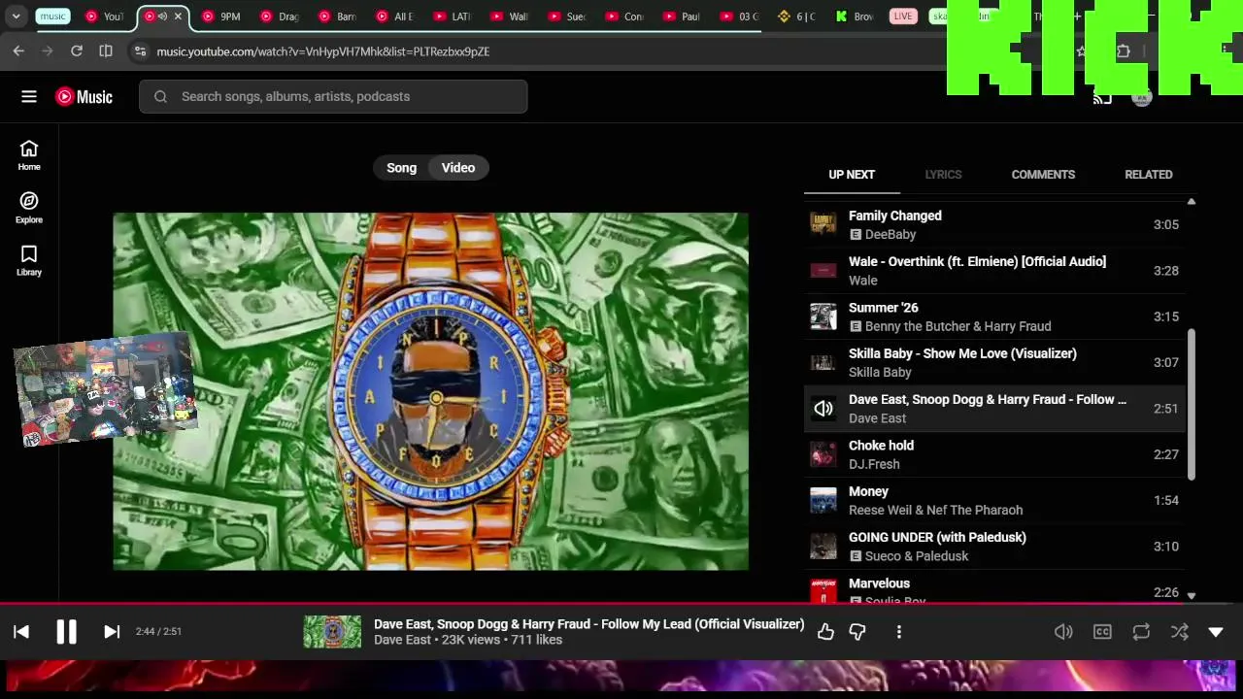Image resolution: width=1243 pixels, height=699 pixels.
Task: Open the Dave East artist link in player bar
Action: tap(402, 640)
